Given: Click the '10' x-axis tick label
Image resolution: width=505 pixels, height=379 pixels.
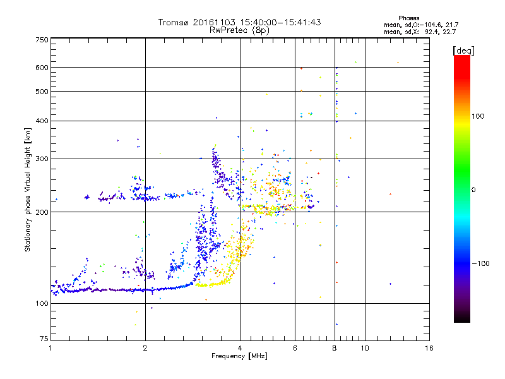Looking at the screenshot, I should point(365,348).
